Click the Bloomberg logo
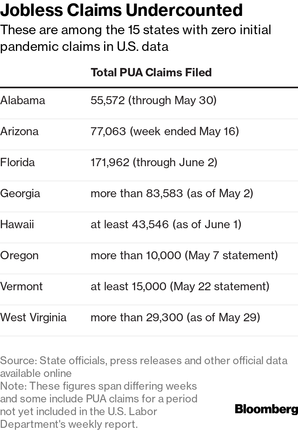Viewport: 298px width, 431px height. (267, 409)
